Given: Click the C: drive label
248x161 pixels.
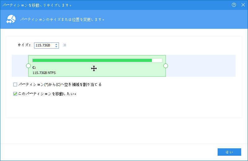Looking at the screenshot, I should [x=34, y=67].
